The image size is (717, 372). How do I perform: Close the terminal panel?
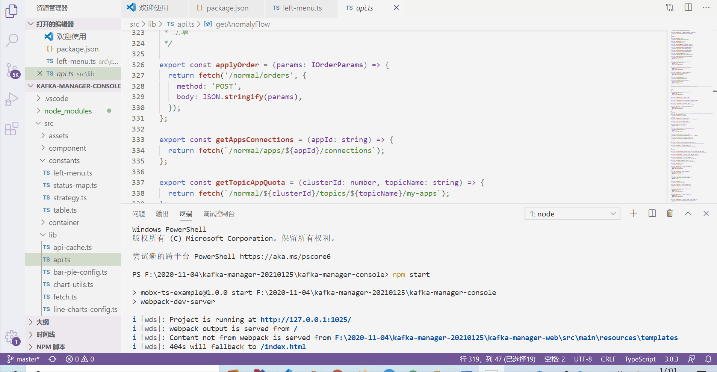[706, 213]
